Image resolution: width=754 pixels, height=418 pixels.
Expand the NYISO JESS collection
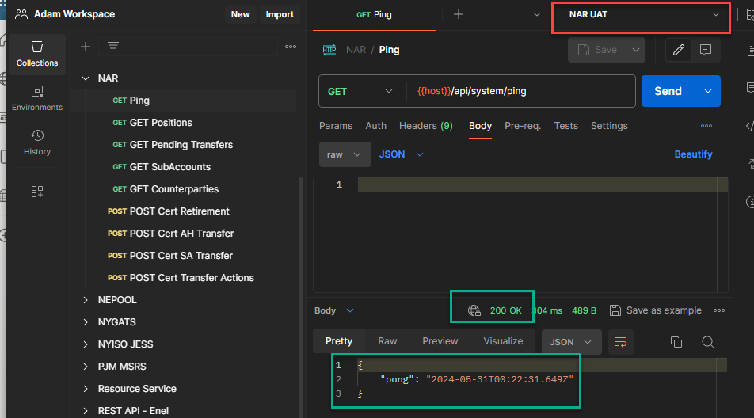(86, 344)
